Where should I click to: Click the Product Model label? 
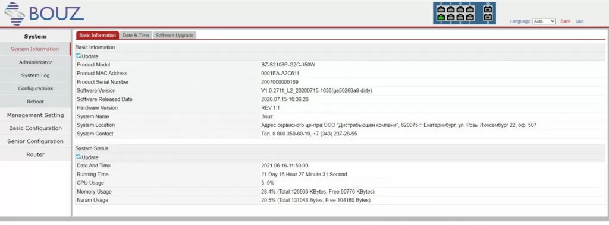tap(93, 65)
